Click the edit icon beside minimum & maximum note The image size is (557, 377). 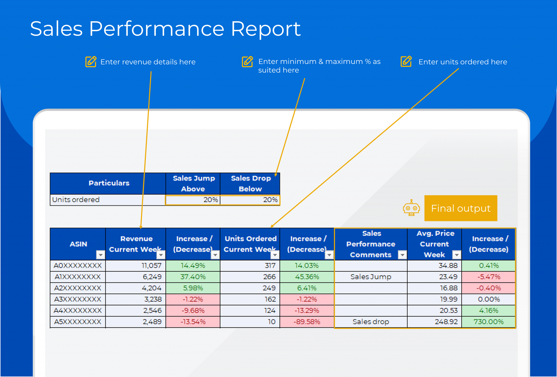[x=247, y=62]
